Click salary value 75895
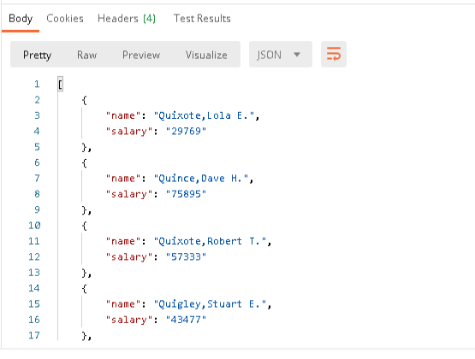The image size is (475, 359). tap(186, 194)
